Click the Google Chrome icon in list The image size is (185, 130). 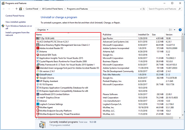37,78
